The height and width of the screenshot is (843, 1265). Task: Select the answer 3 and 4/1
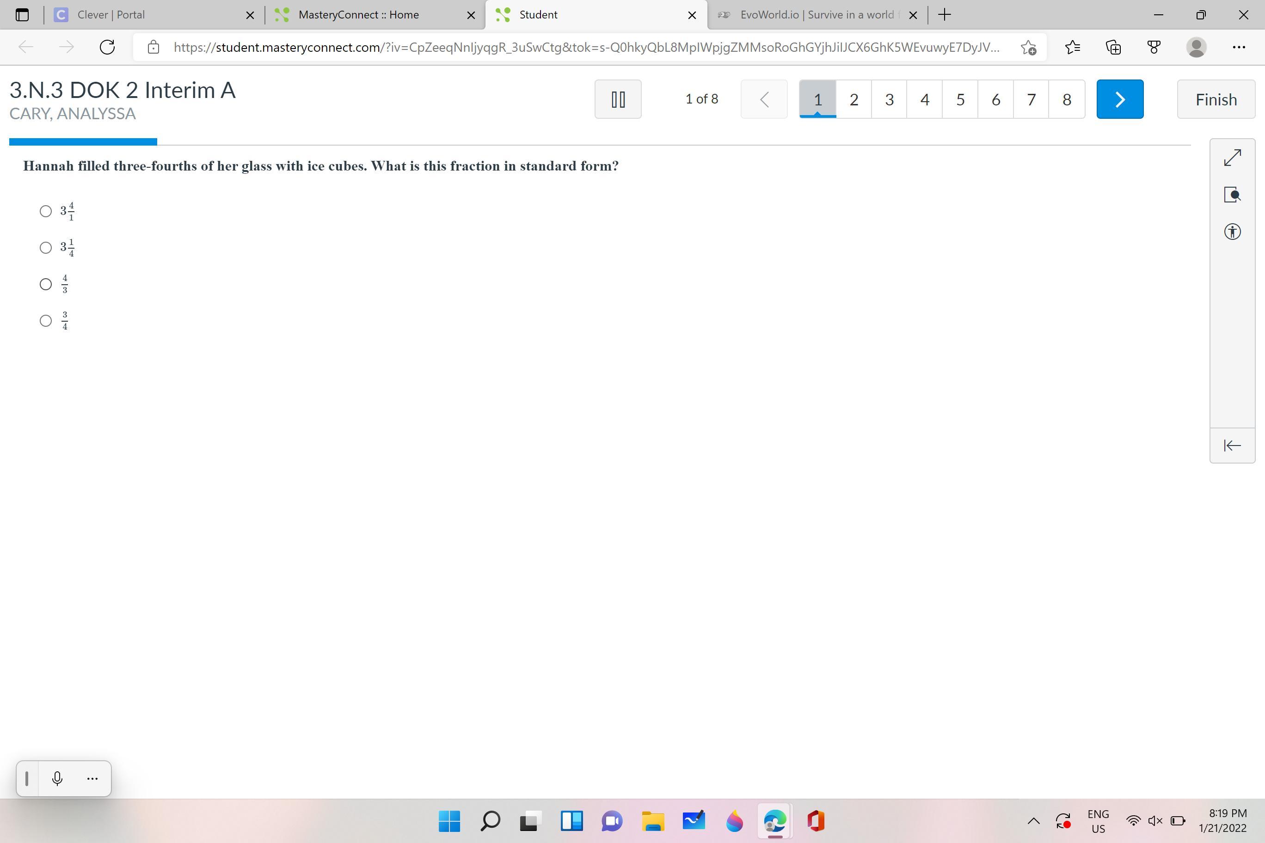click(x=46, y=211)
